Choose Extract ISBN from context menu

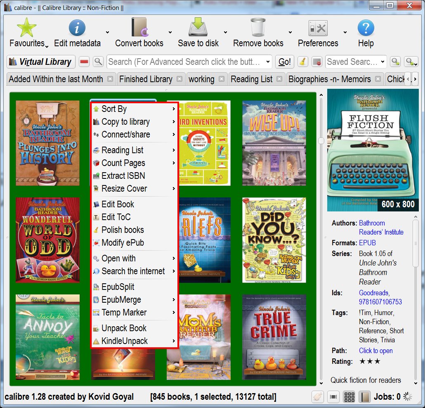point(135,176)
